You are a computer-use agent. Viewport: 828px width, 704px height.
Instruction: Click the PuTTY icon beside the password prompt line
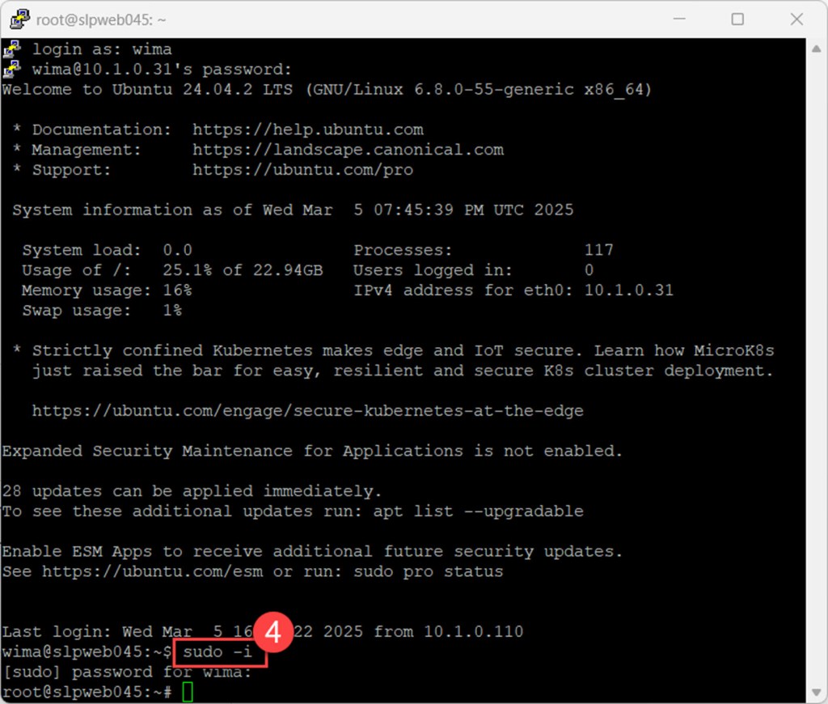[11, 70]
